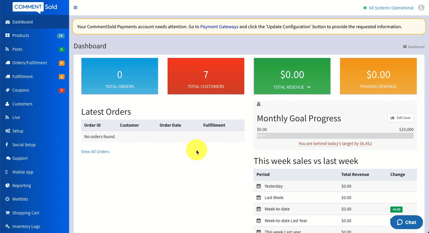The image size is (429, 233).
Task: Click the Waitlists clock icon
Action: 8,199
